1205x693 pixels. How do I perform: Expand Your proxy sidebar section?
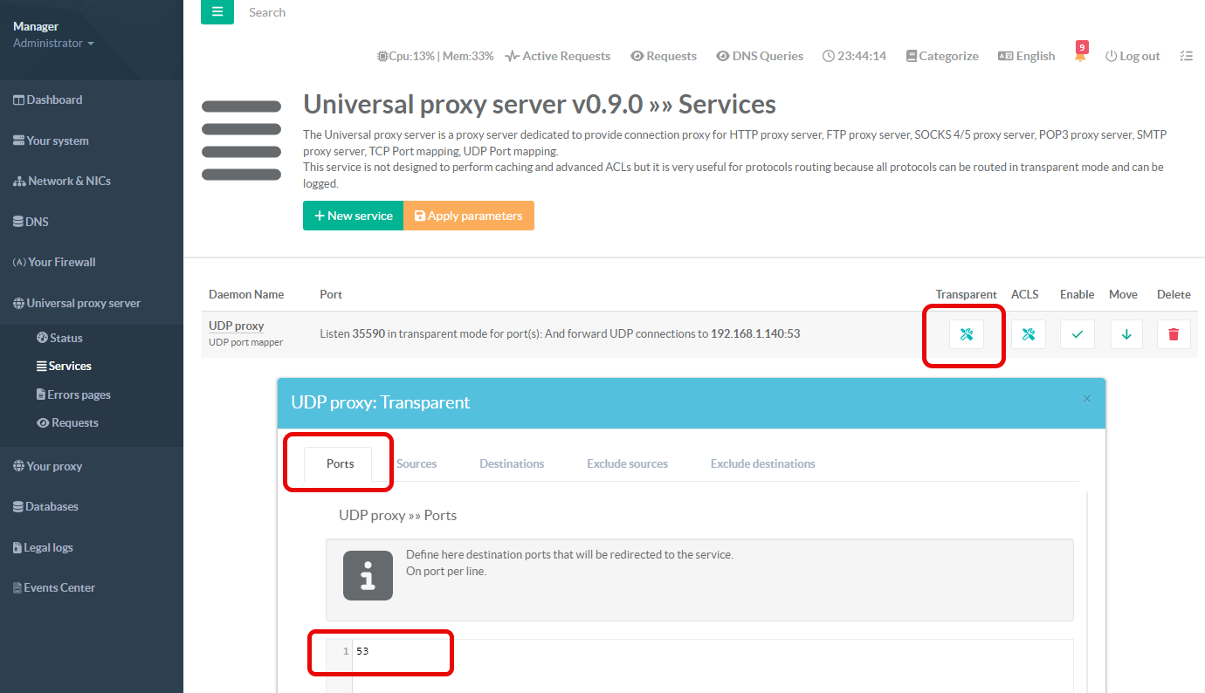point(54,466)
